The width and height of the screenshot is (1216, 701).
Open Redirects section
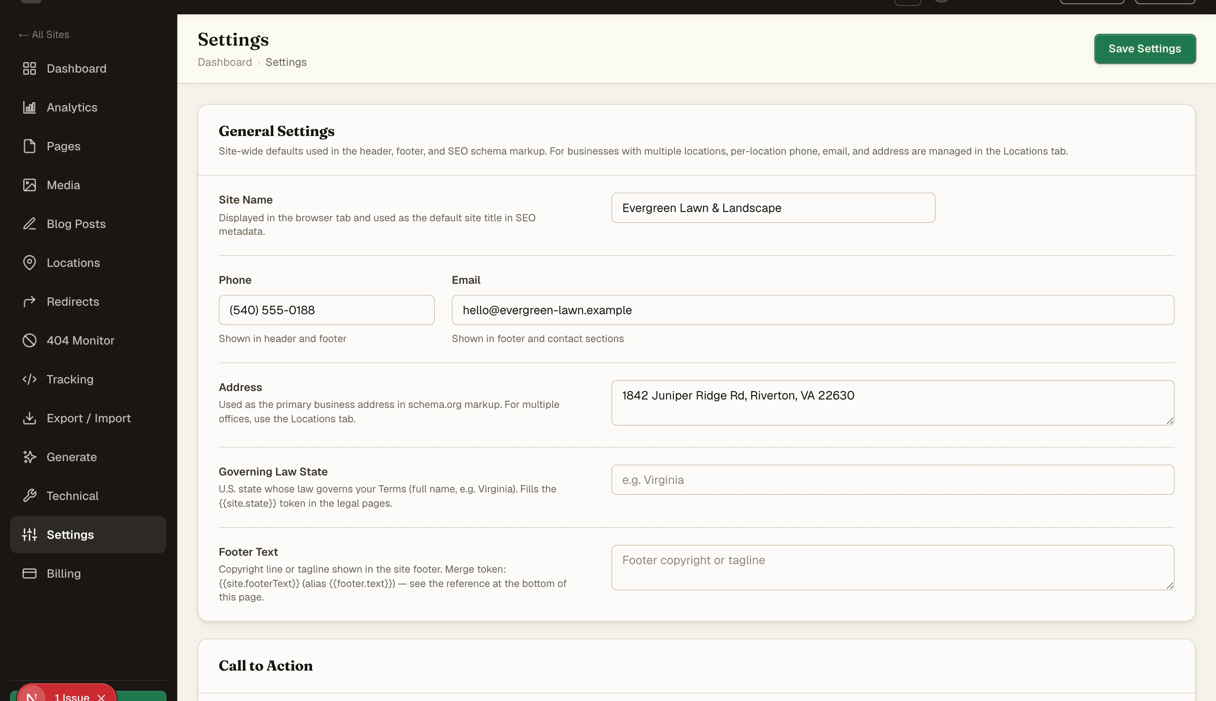pos(88,302)
